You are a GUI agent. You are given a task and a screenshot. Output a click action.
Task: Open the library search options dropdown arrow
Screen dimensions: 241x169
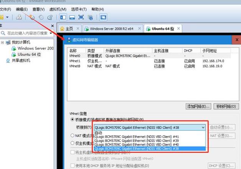[x=51, y=33]
